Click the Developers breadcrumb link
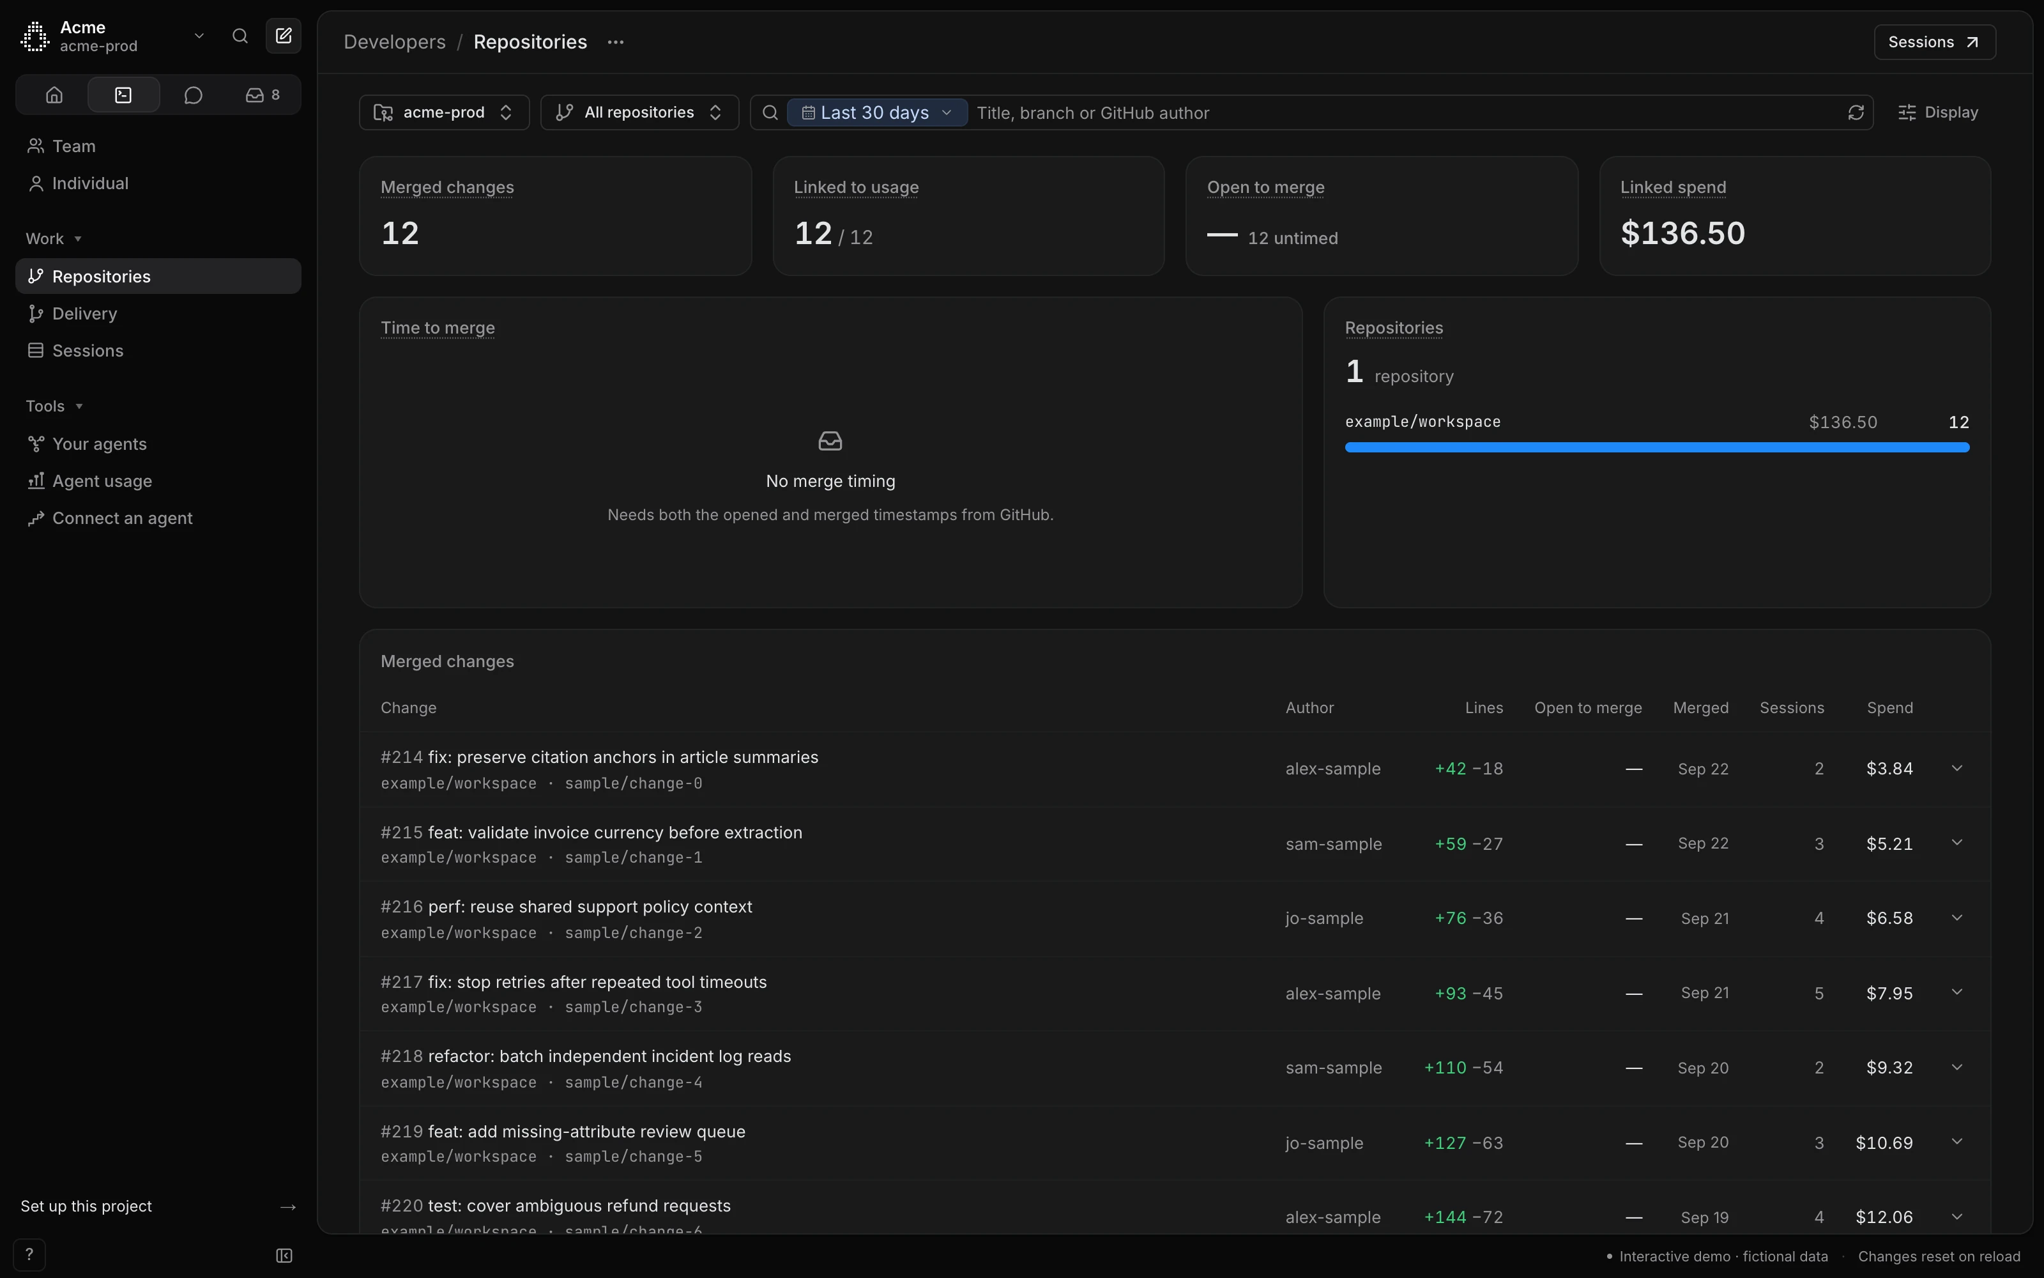 pos(395,42)
